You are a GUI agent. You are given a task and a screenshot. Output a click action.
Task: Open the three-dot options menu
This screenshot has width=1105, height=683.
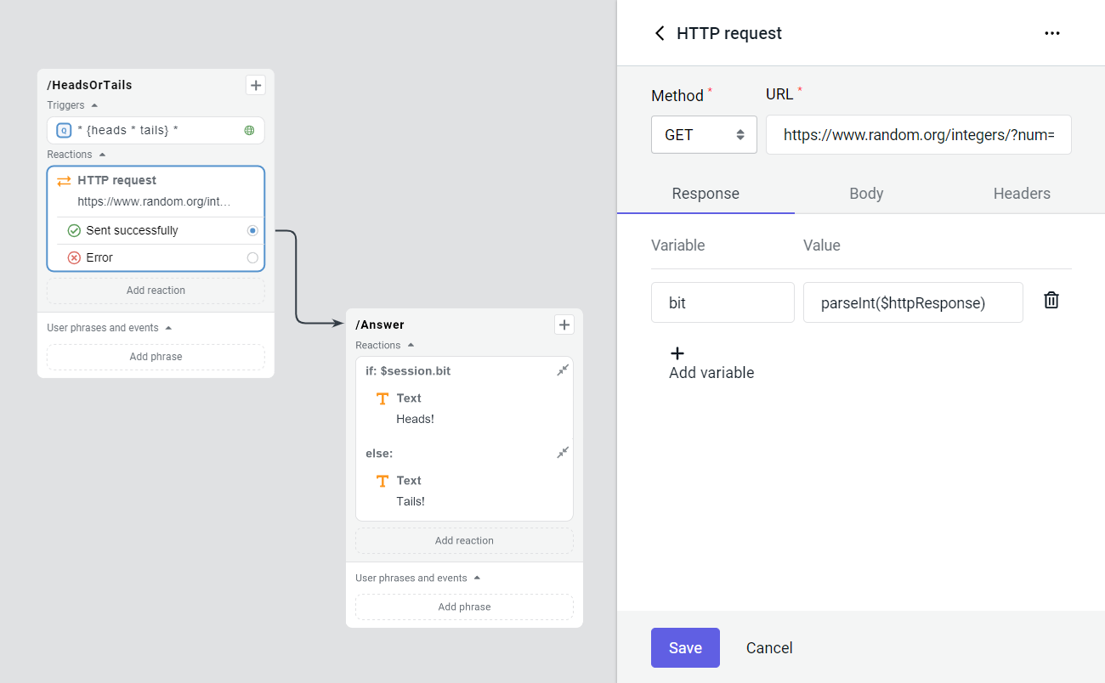tap(1052, 33)
